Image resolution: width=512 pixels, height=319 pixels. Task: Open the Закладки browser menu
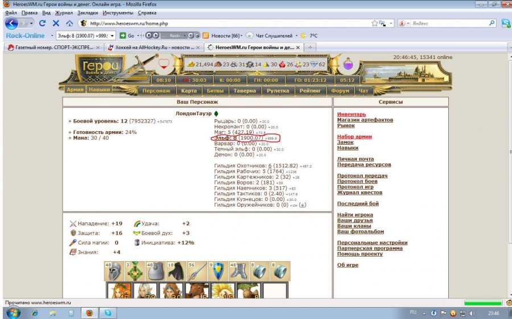coord(87,12)
